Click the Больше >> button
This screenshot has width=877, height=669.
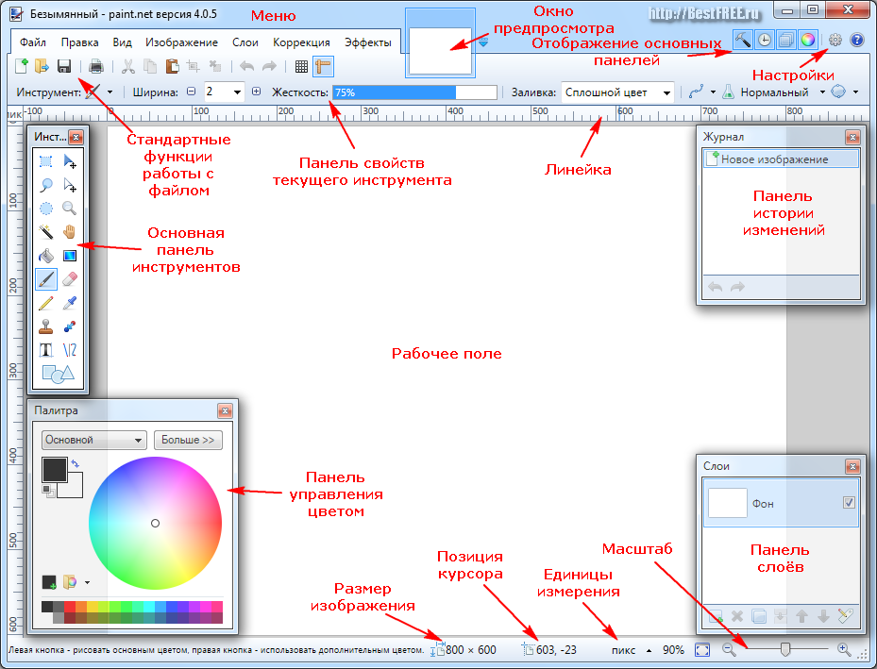(188, 441)
